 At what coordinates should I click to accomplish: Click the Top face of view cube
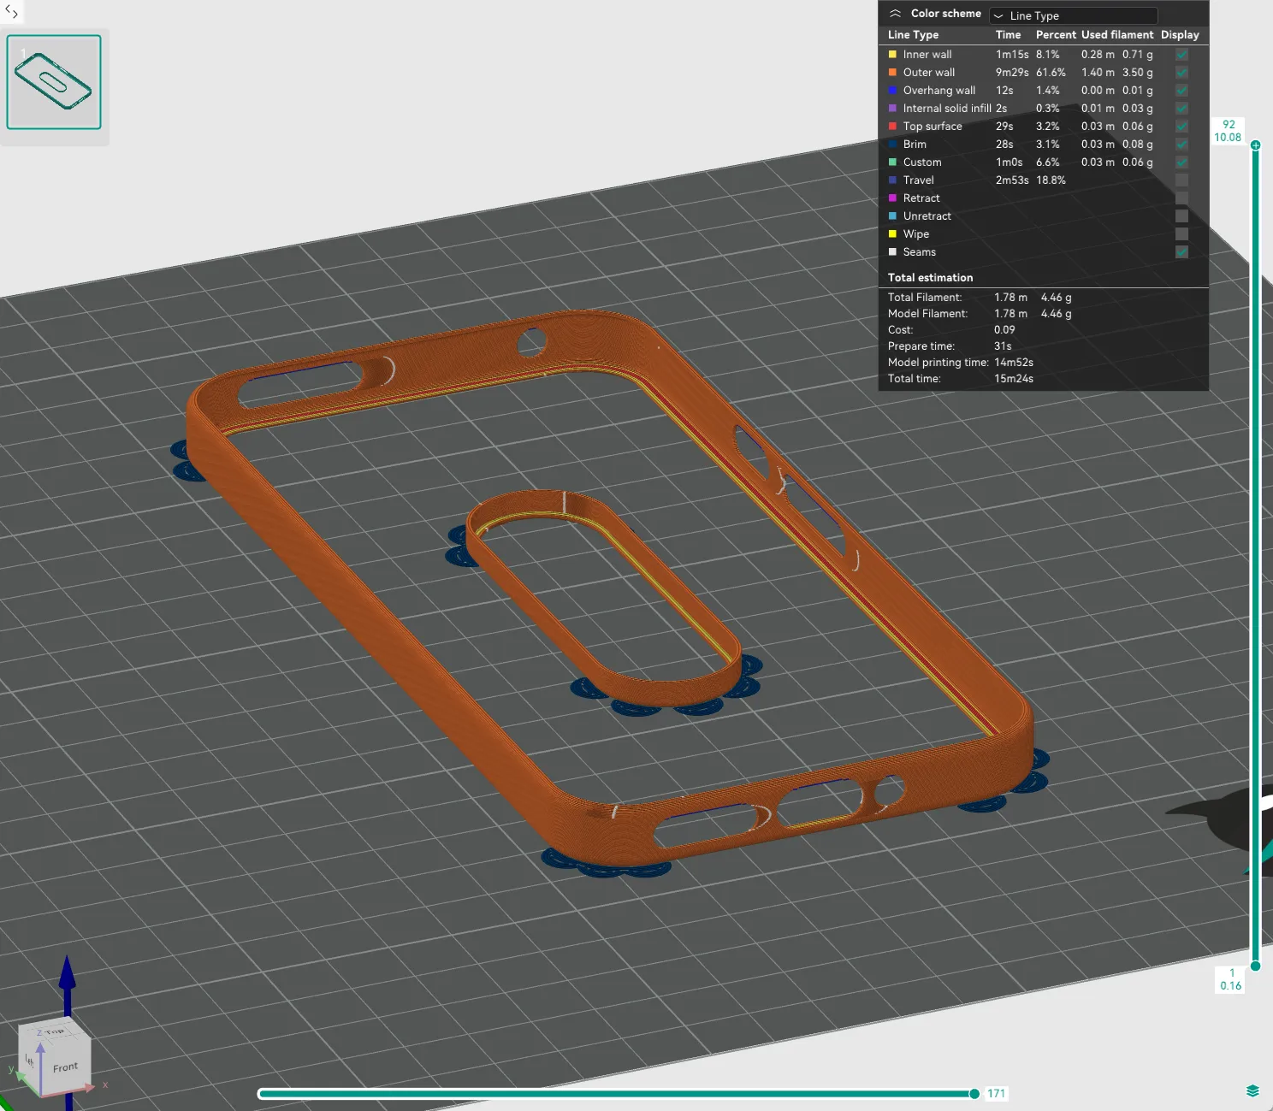click(x=55, y=1031)
